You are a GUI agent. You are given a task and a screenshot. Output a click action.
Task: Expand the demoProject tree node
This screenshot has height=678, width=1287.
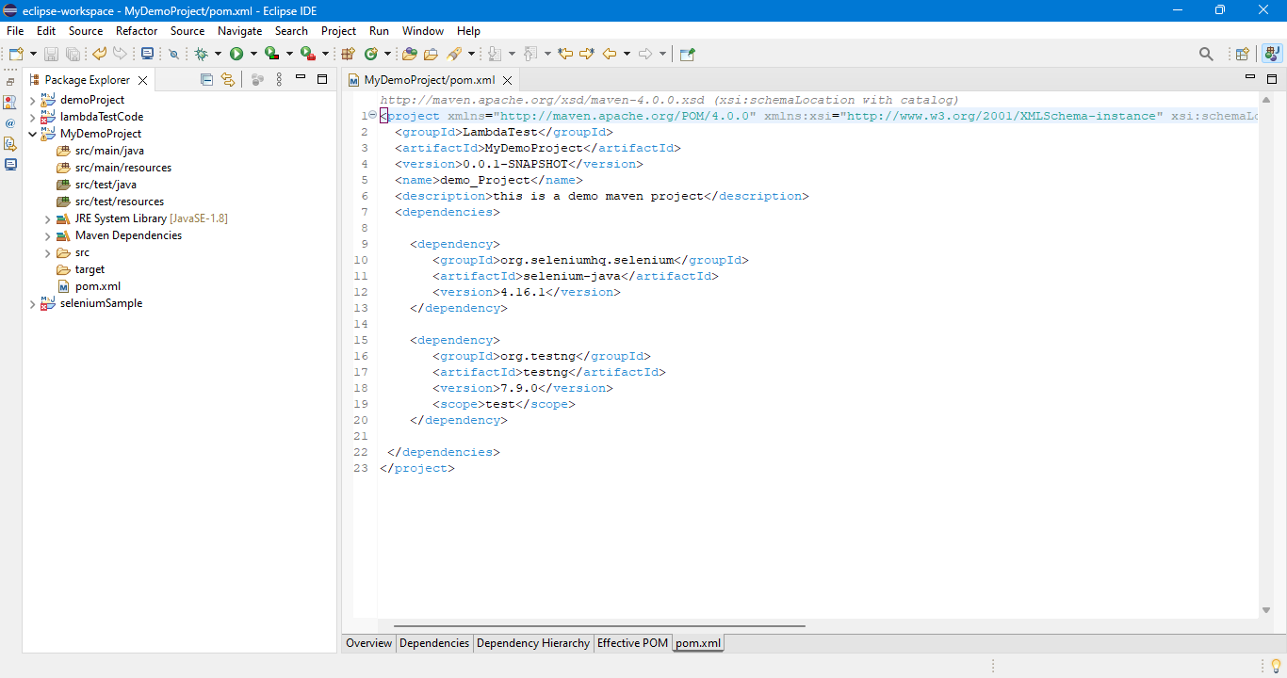pos(32,100)
